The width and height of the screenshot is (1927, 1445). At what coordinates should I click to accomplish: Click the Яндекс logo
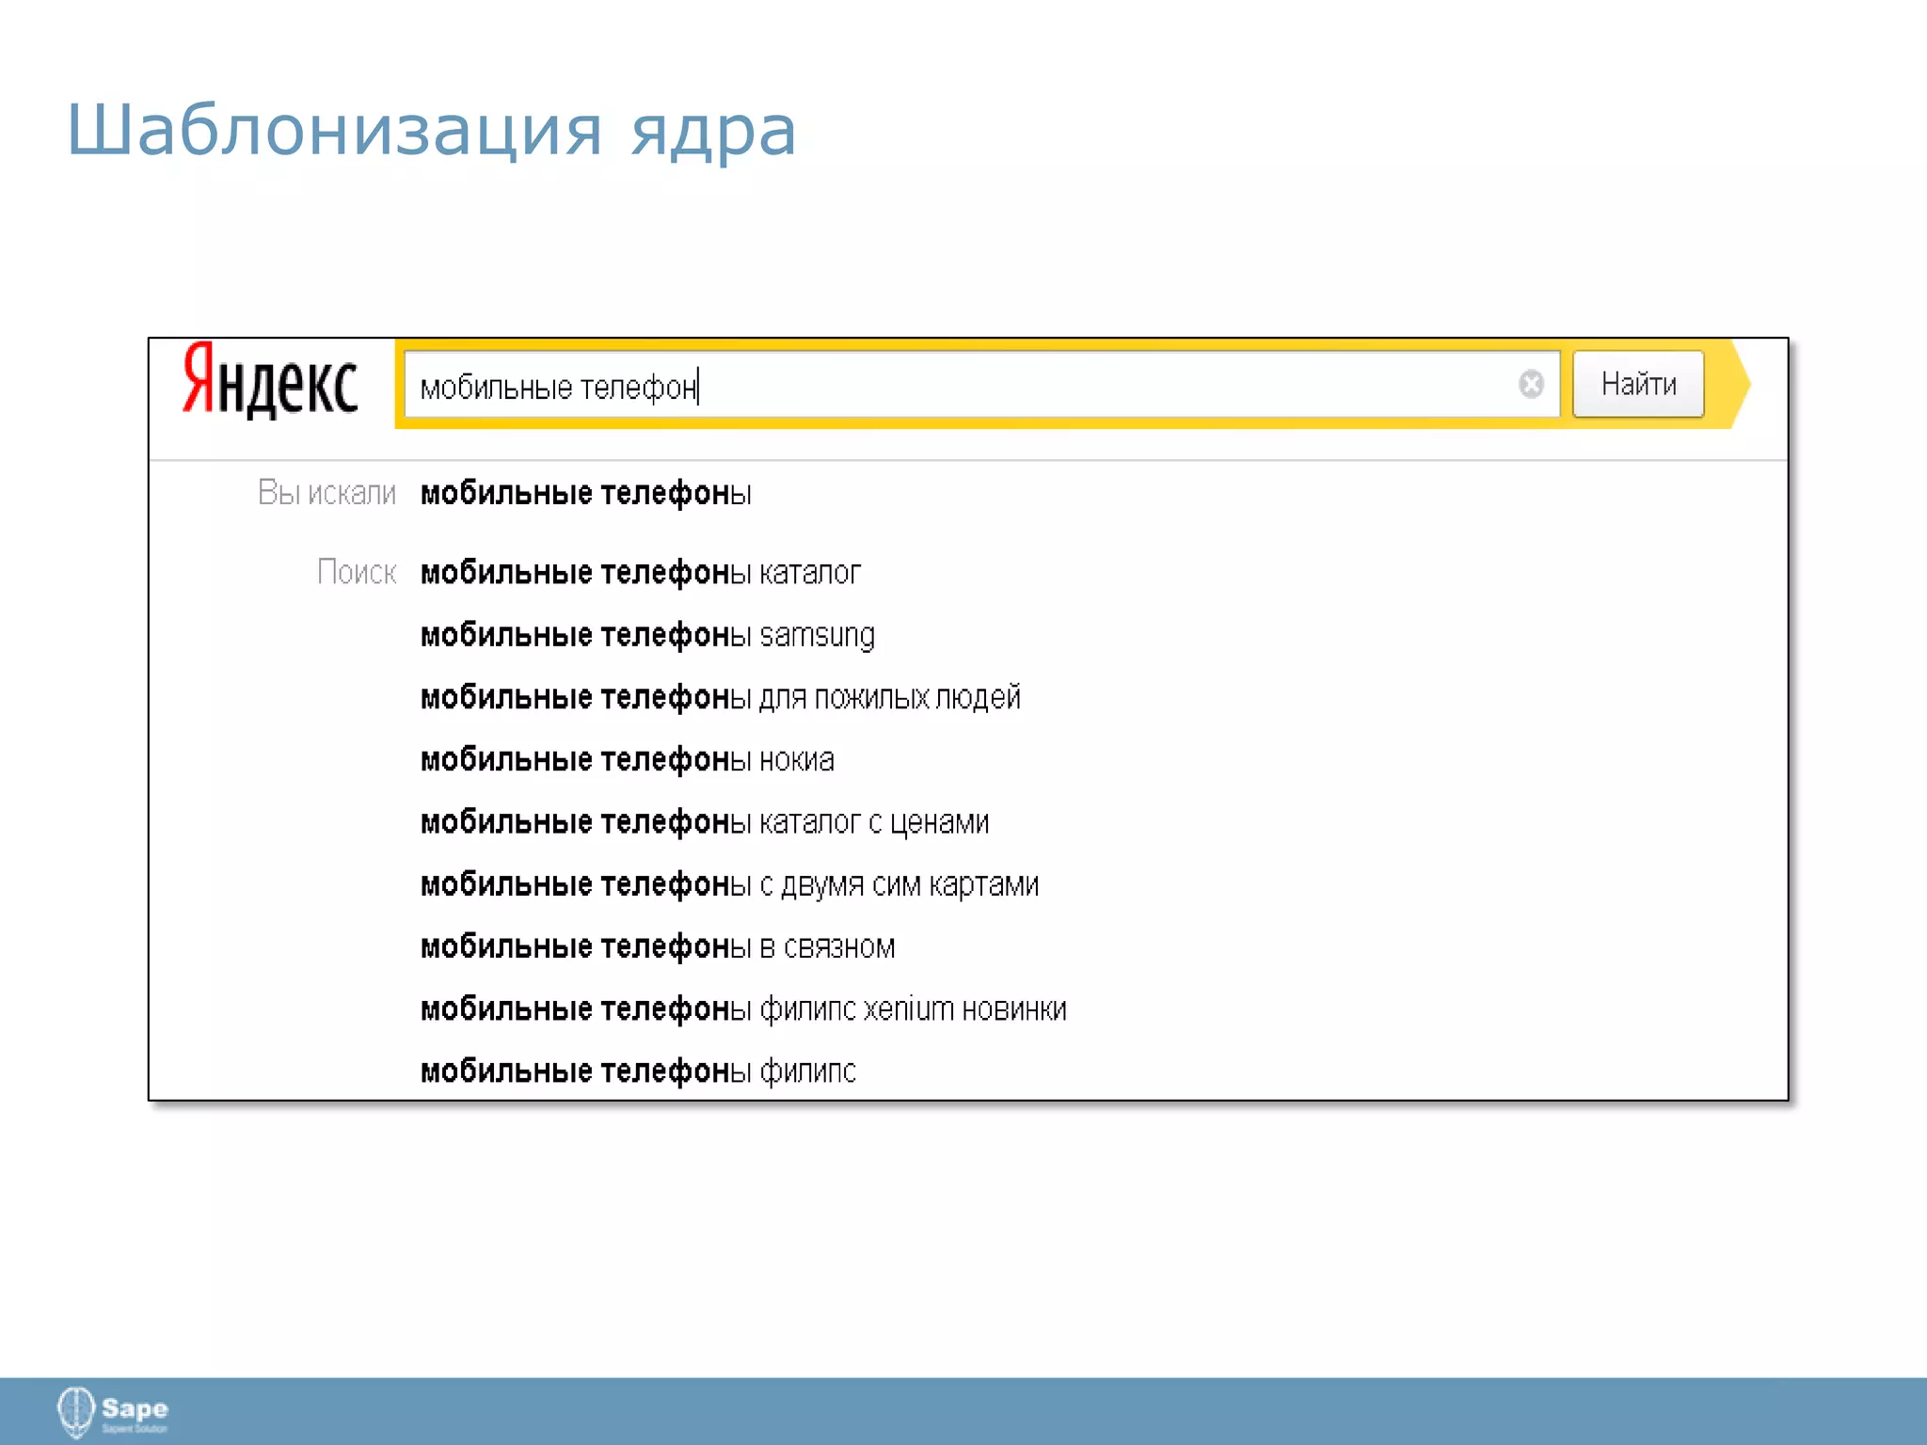point(270,381)
